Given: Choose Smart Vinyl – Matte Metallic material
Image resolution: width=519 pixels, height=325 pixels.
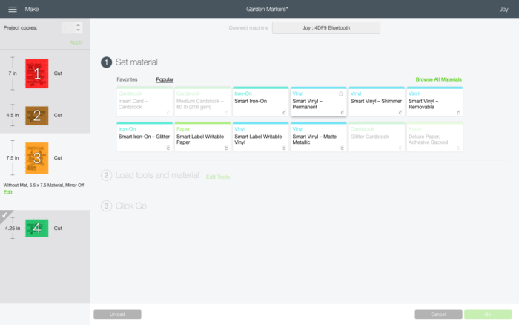Looking at the screenshot, I should pos(318,137).
